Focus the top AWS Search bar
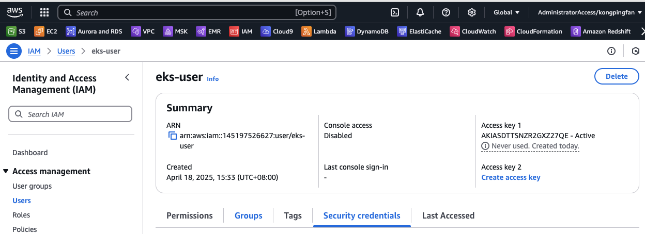The image size is (645, 234). (197, 12)
